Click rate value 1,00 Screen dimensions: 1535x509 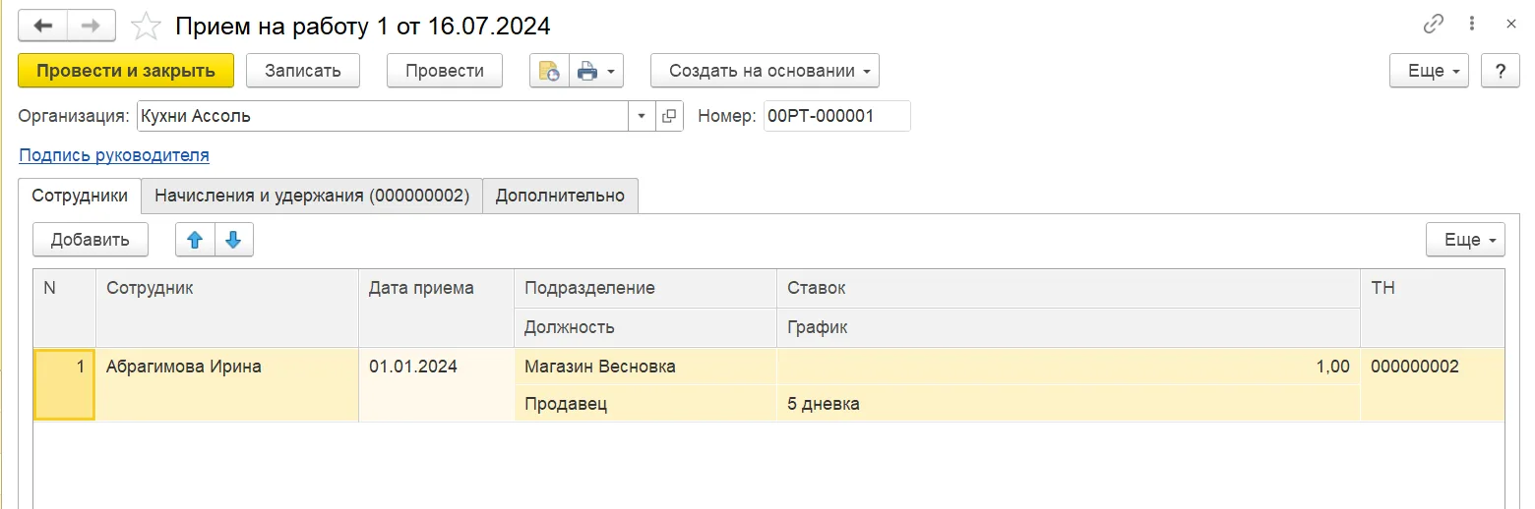1069,367
